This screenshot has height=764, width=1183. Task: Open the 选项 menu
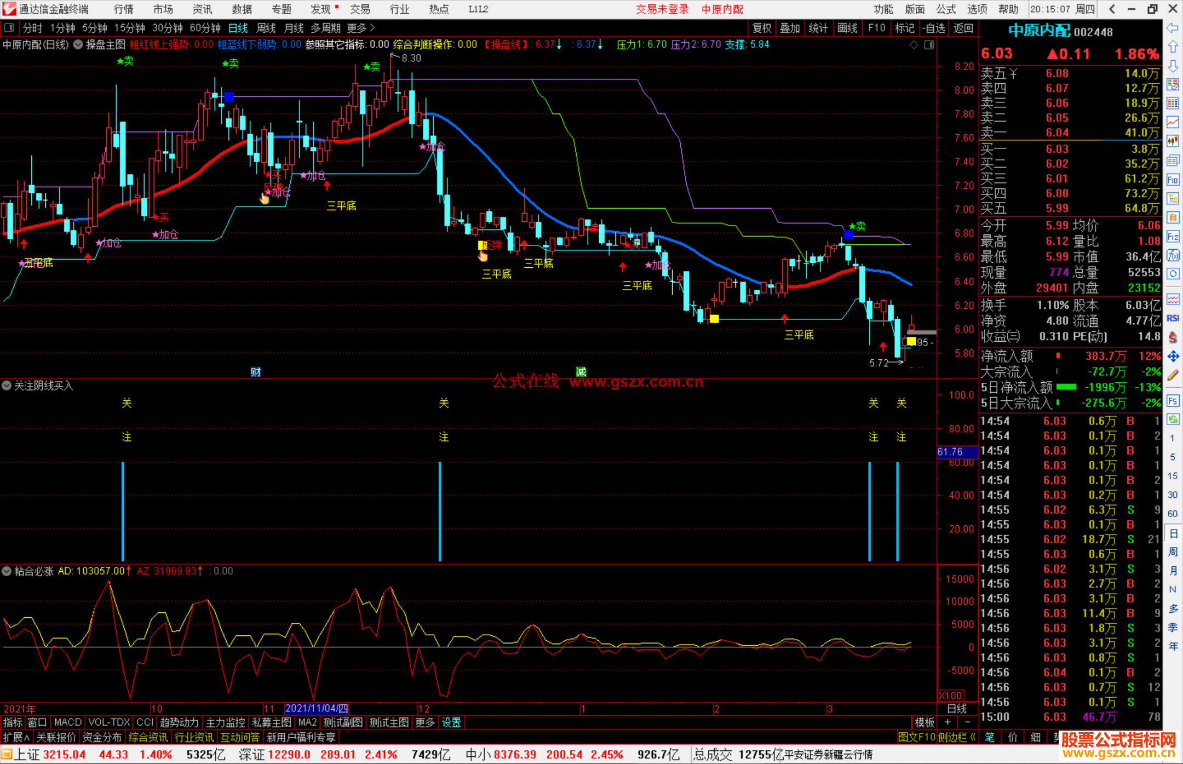977,9
